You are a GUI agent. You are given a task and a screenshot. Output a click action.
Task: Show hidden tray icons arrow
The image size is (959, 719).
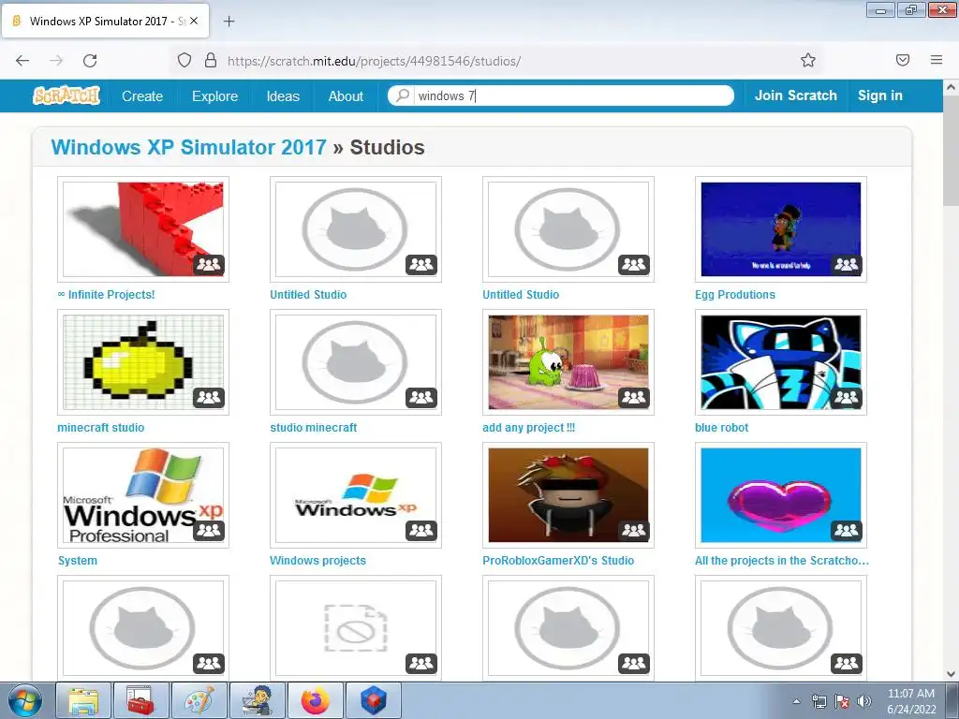tap(796, 701)
